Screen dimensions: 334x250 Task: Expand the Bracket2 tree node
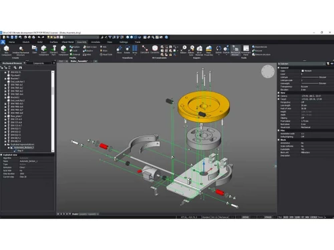(x=5, y=97)
